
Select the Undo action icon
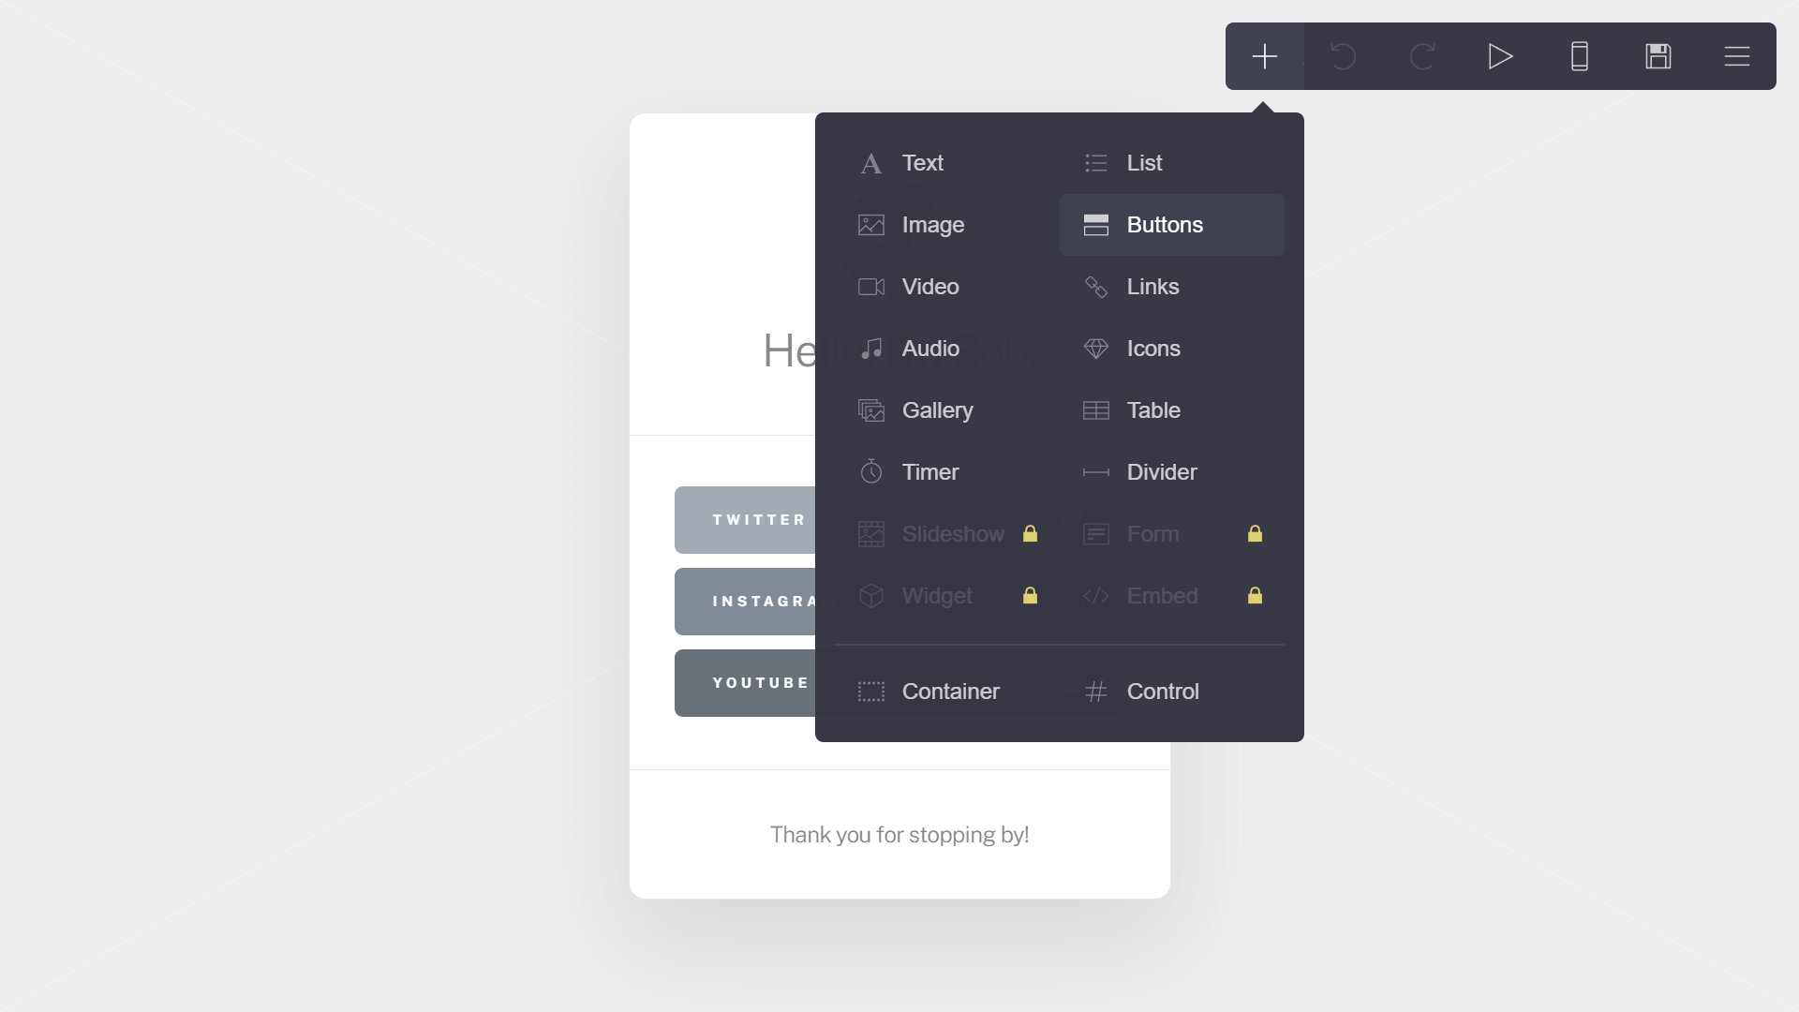1343,55
